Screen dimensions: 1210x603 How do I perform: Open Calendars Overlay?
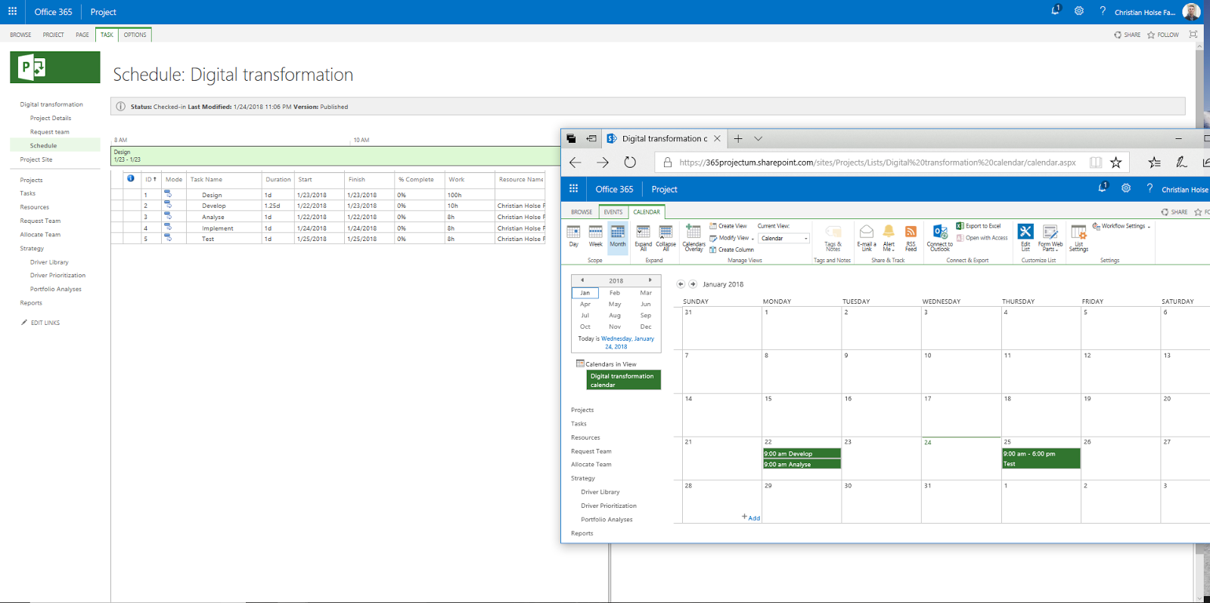pyautogui.click(x=693, y=237)
